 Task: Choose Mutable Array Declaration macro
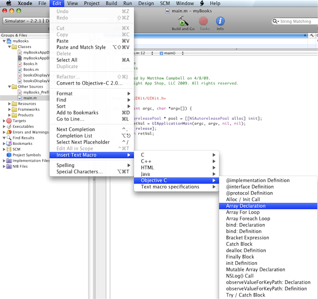[268, 270]
